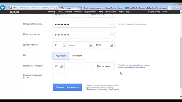This screenshot has width=182, height=102.
Task: Open browser favorites star icon
Action: (177, 8)
